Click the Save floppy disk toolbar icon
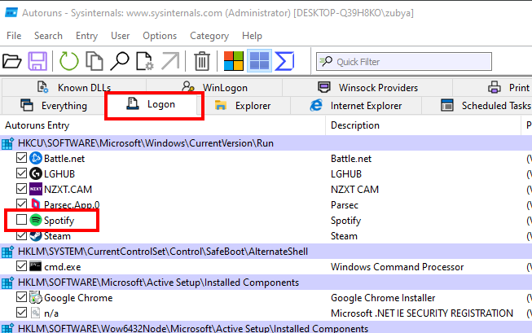532x333 pixels. click(x=37, y=61)
